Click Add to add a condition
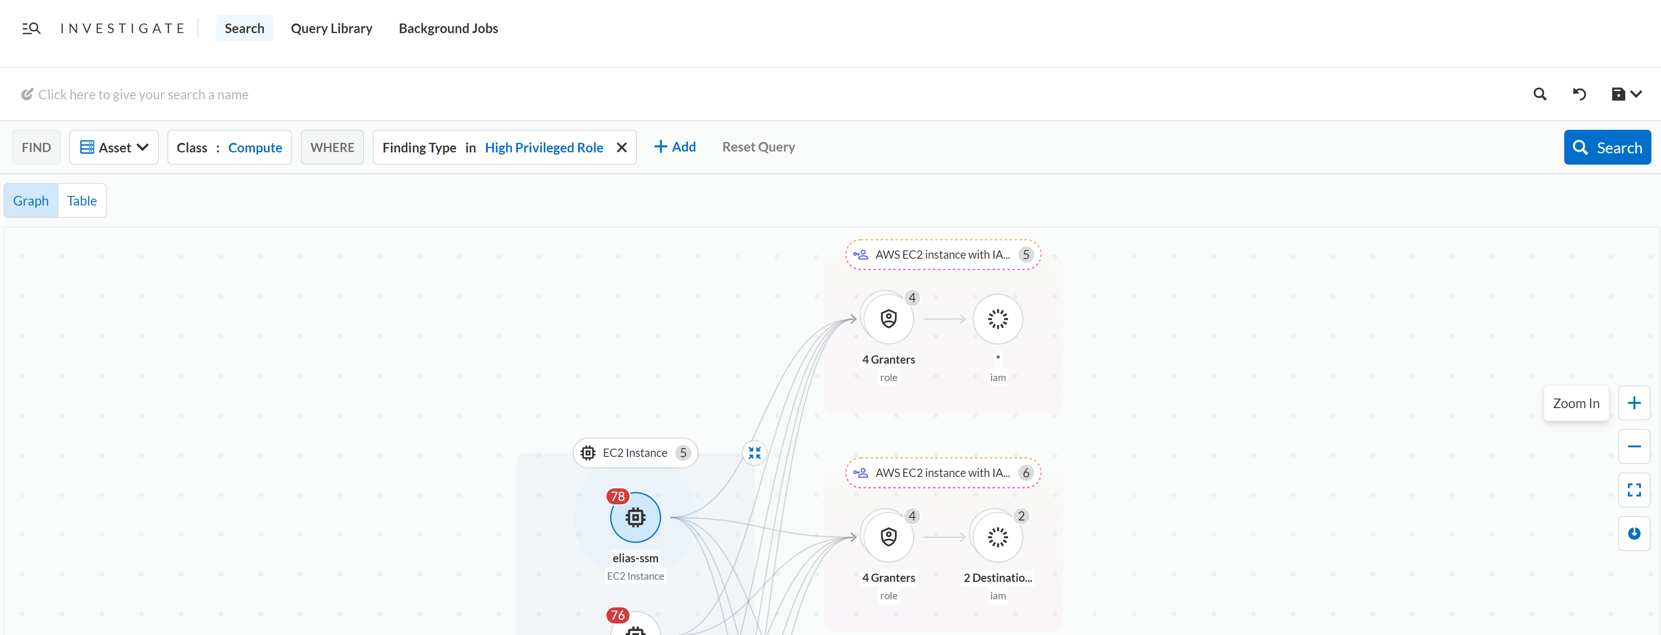This screenshot has height=635, width=1661. click(x=674, y=147)
